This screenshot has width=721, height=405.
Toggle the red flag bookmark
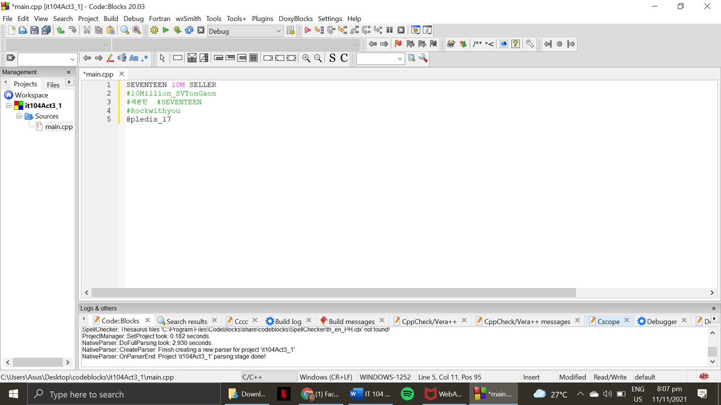(x=398, y=44)
